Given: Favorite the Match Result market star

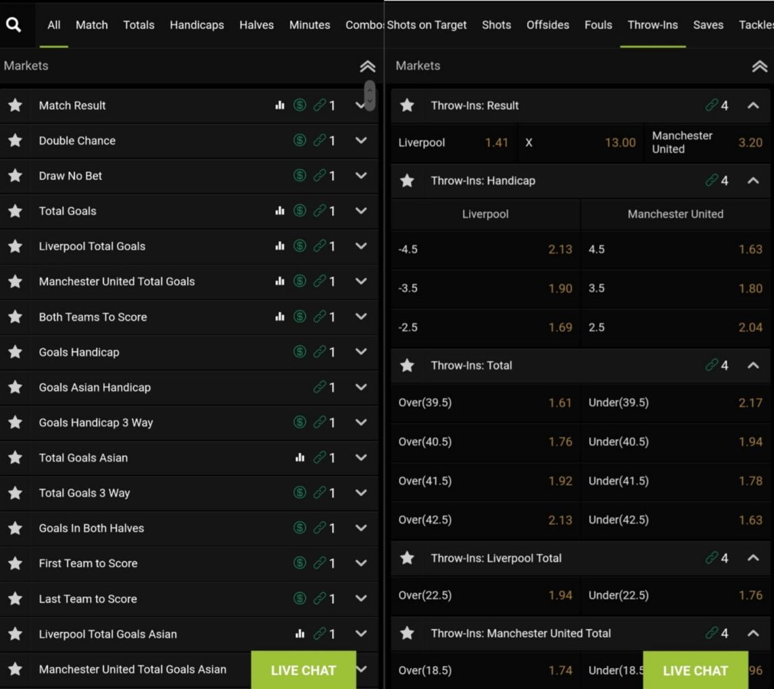Looking at the screenshot, I should pos(15,105).
